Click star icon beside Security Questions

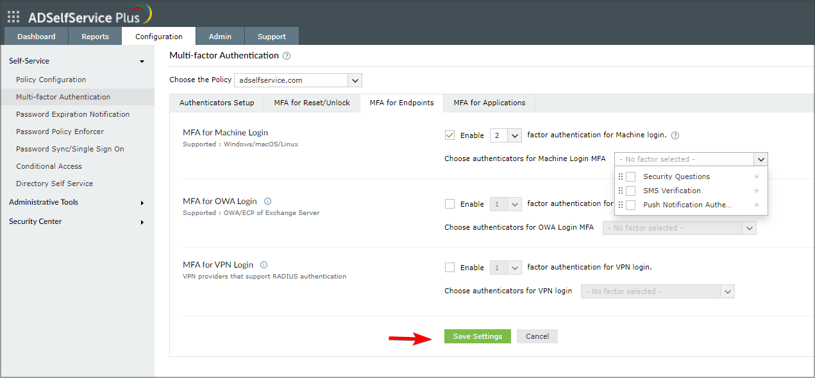(757, 176)
